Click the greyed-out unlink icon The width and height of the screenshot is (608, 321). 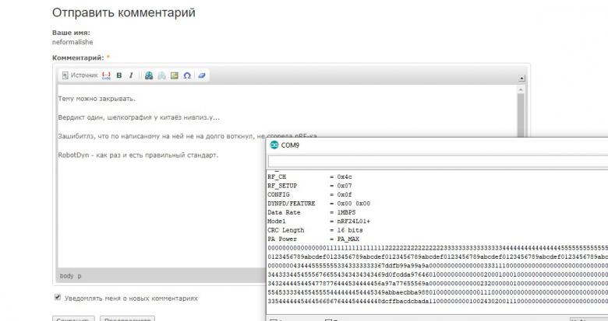click(x=161, y=75)
